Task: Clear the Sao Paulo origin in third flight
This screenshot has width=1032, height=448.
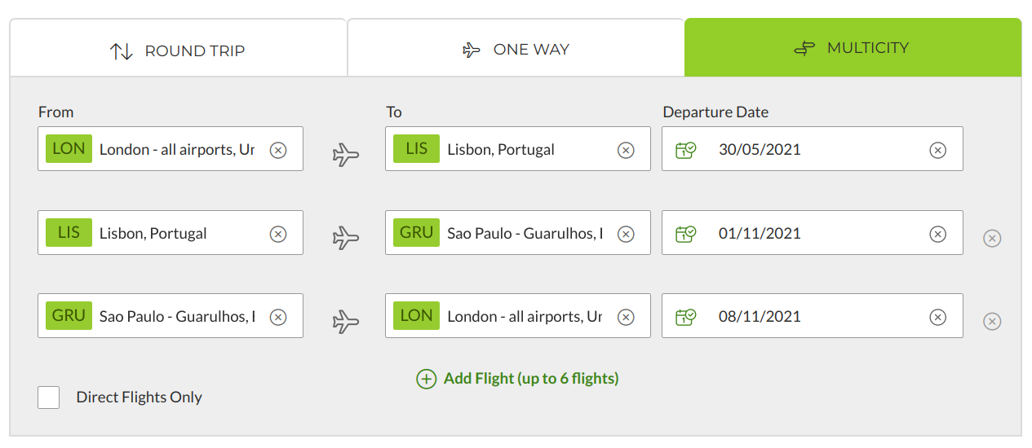Action: pyautogui.click(x=278, y=317)
